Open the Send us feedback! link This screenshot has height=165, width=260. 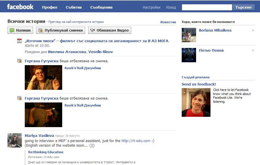coord(199,84)
